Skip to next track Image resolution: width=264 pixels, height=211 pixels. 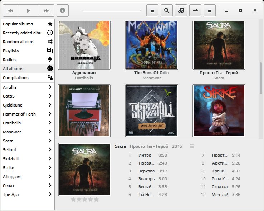(x=47, y=11)
